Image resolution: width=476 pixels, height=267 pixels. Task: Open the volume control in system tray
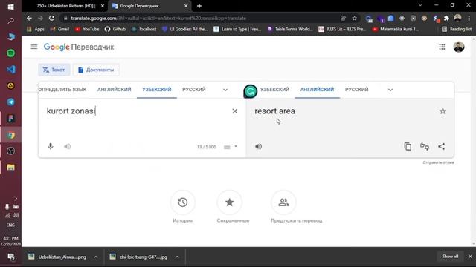pos(16,215)
